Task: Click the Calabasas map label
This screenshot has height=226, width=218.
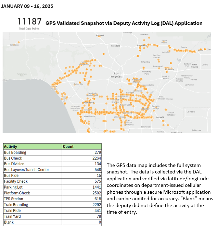Action: [14, 45]
